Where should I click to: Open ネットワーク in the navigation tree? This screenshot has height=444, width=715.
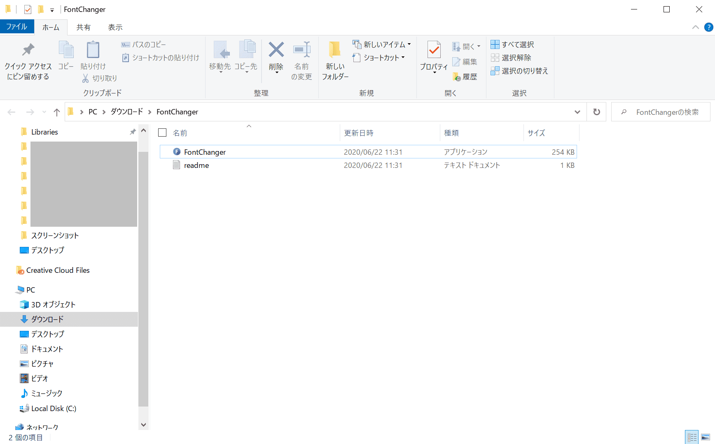42,427
